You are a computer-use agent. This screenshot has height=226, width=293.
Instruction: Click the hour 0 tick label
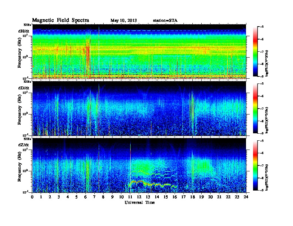pos(32,197)
